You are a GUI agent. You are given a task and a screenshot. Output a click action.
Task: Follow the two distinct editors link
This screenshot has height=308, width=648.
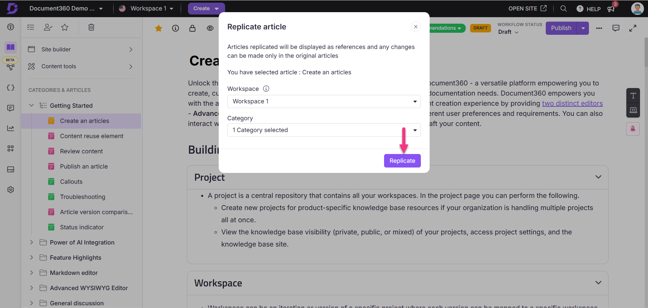[572, 103]
